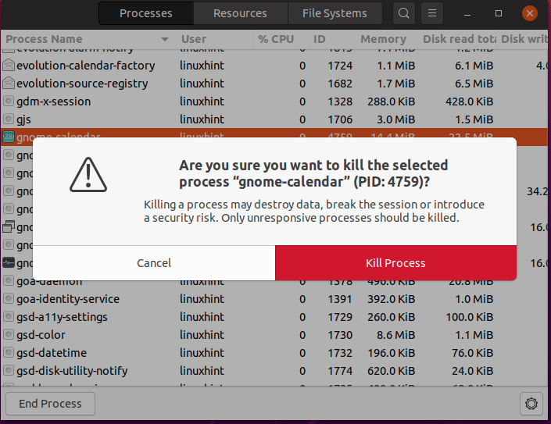The image size is (551, 424).
Task: Select goa-identity-service process name
Action: coord(68,299)
